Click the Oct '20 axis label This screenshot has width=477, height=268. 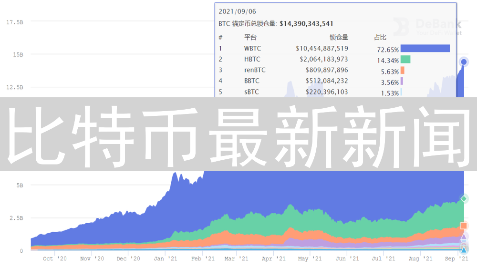[55, 258]
